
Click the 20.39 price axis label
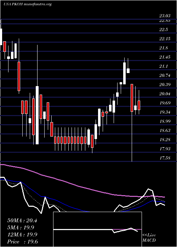coord(165,85)
